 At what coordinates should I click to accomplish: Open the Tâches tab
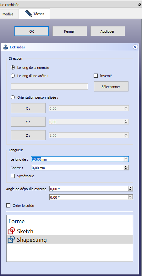pos(34,14)
